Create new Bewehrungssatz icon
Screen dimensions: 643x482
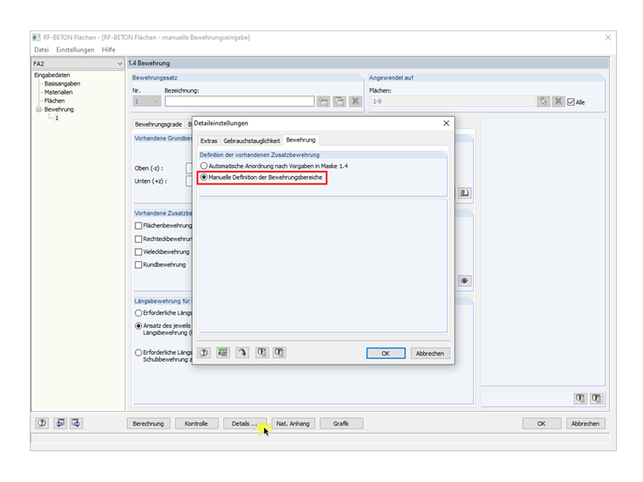point(323,101)
